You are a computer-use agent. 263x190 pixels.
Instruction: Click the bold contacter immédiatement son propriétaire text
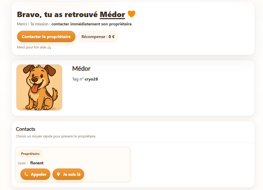pyautogui.click(x=91, y=24)
